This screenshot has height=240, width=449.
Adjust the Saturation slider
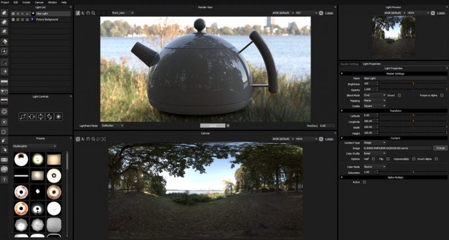413,172
